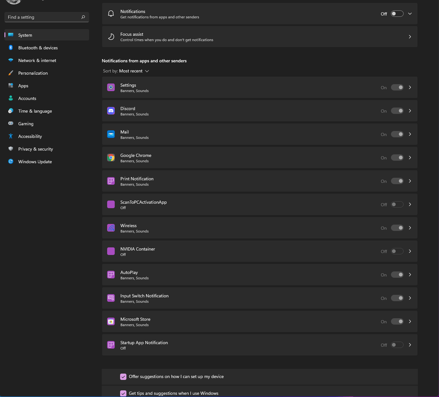Open Microsoft Store notification settings label
Viewport: 439px width, 397px height.
coord(135,319)
